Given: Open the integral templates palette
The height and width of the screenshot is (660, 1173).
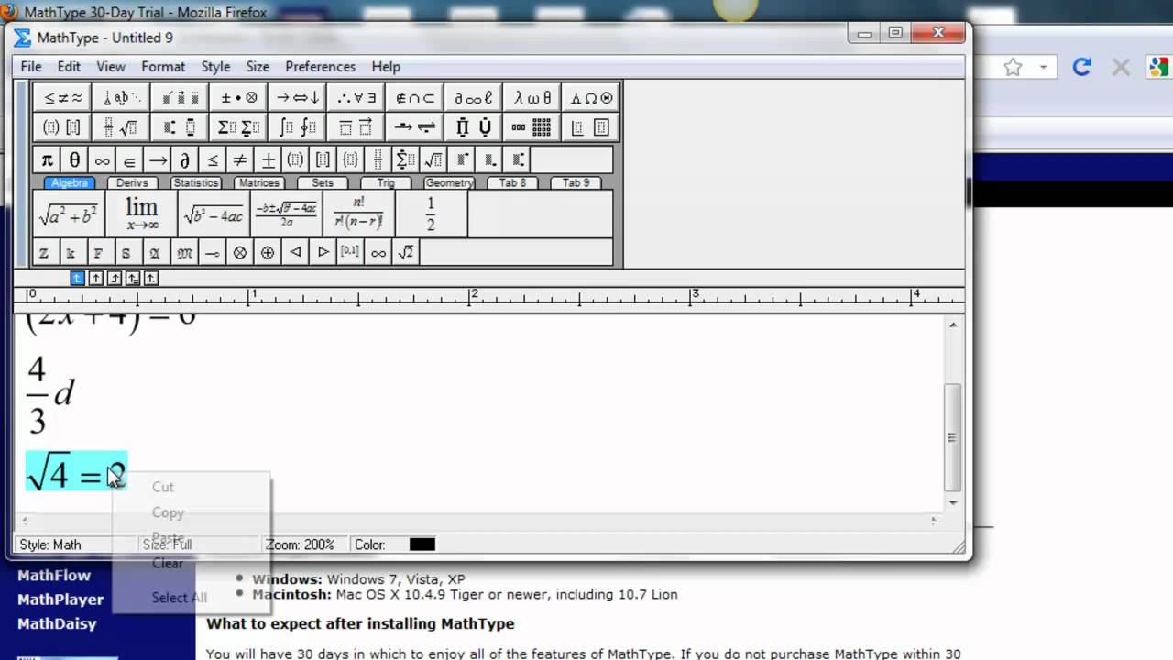Looking at the screenshot, I should click(298, 127).
